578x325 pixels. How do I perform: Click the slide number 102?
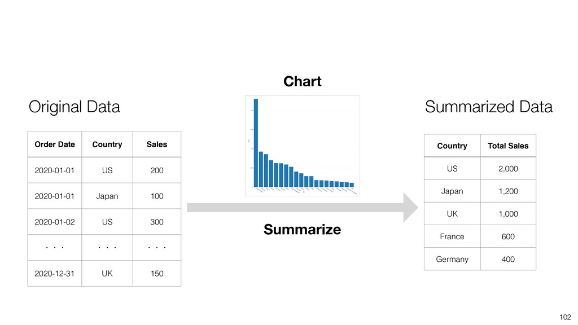[564, 317]
